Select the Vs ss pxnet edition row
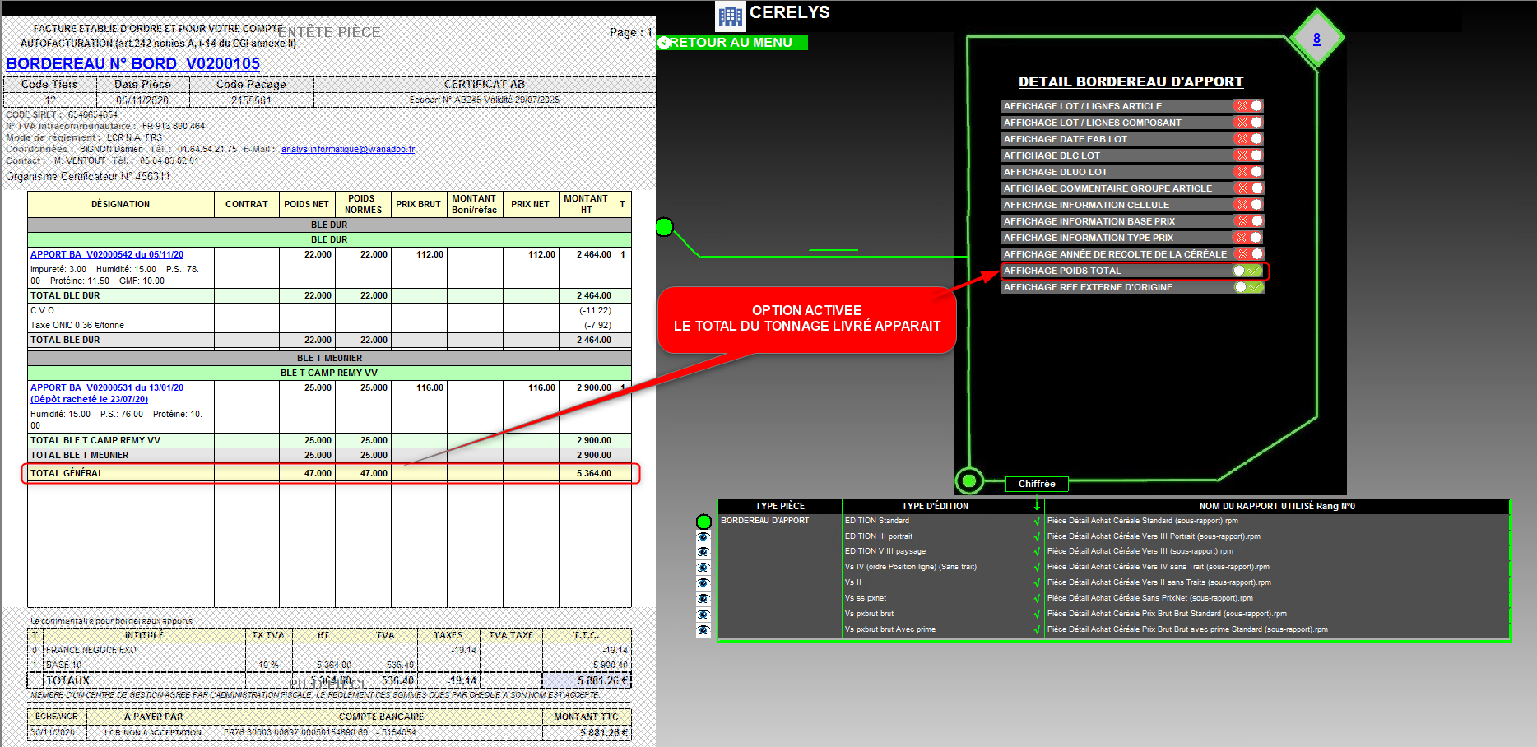Viewport: 1537px width, 747px height. pos(866,598)
